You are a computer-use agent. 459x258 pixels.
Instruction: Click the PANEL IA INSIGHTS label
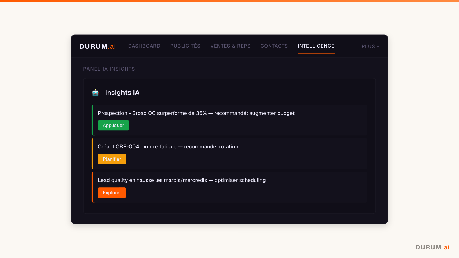pos(109,69)
